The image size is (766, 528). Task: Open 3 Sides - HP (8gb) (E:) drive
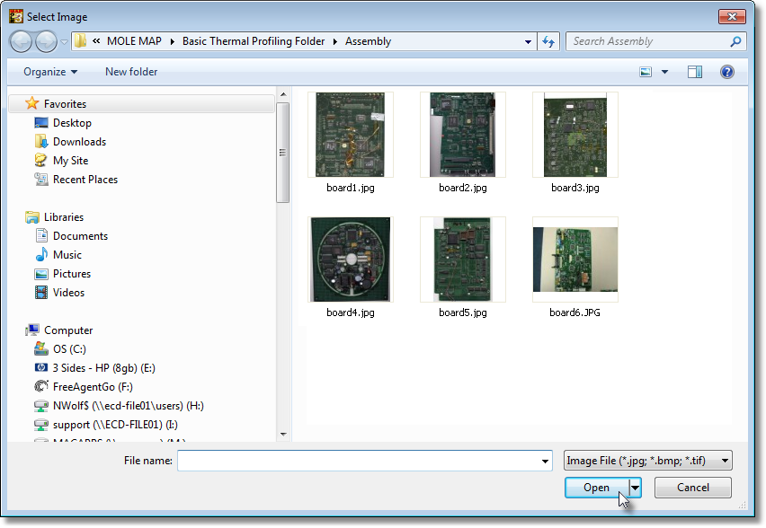(104, 368)
